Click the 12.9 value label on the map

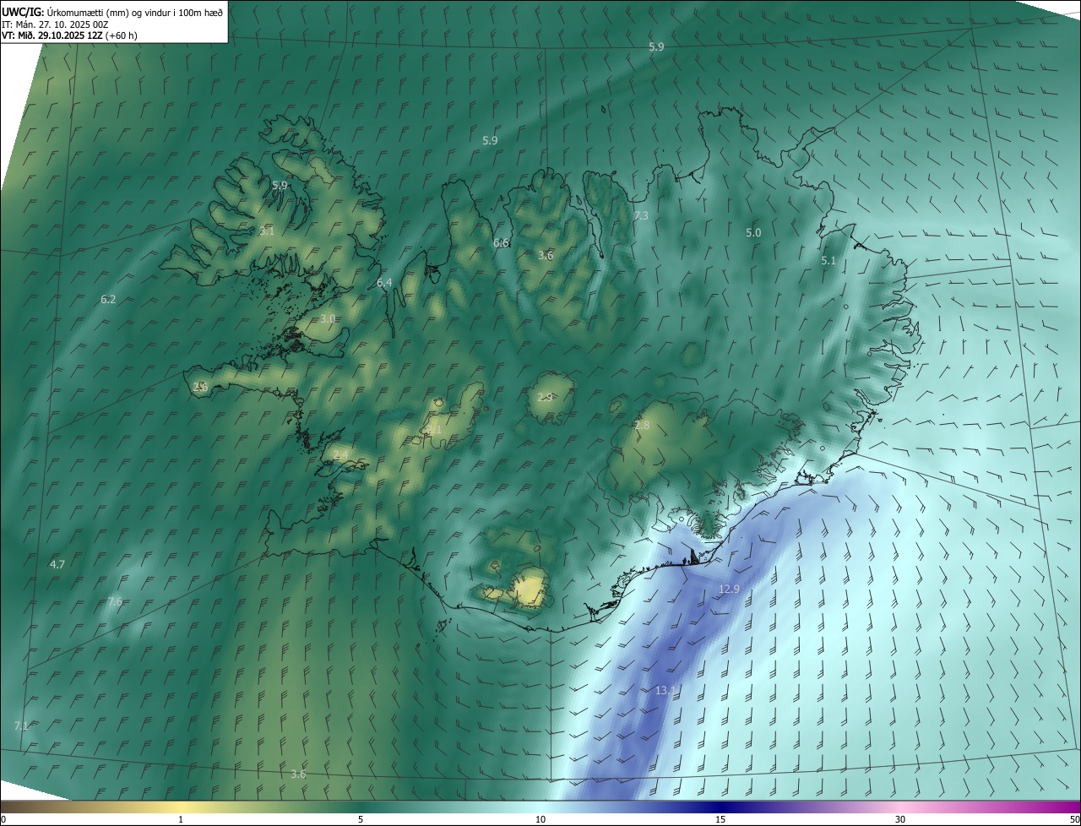729,589
